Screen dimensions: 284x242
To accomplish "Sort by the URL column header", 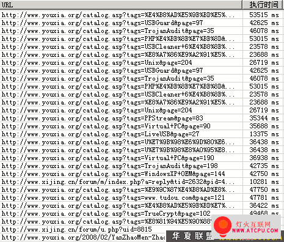I will 121,5.
